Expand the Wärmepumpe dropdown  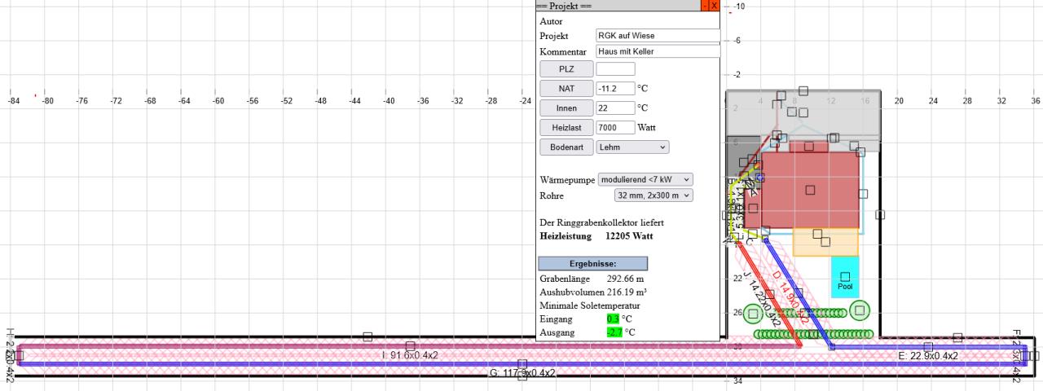point(645,179)
